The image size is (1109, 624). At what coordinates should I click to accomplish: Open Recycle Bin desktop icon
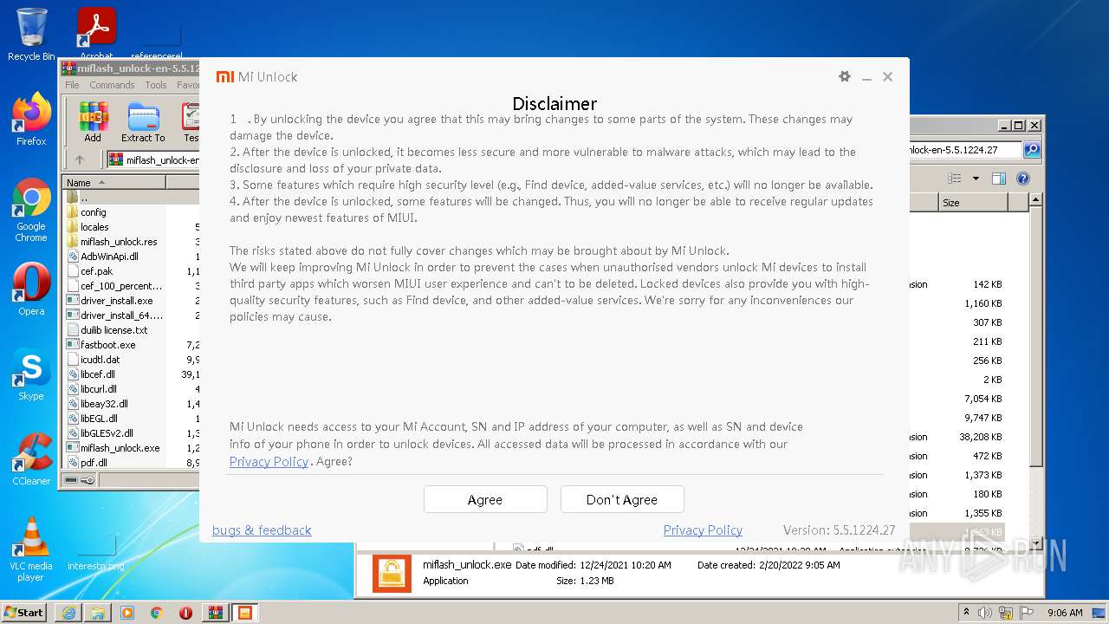tap(31, 35)
